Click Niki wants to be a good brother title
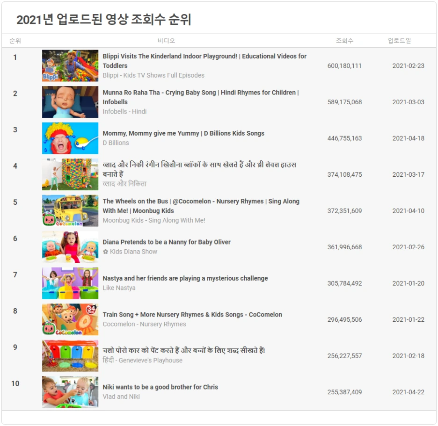The height and width of the screenshot is (426, 438). tap(160, 387)
